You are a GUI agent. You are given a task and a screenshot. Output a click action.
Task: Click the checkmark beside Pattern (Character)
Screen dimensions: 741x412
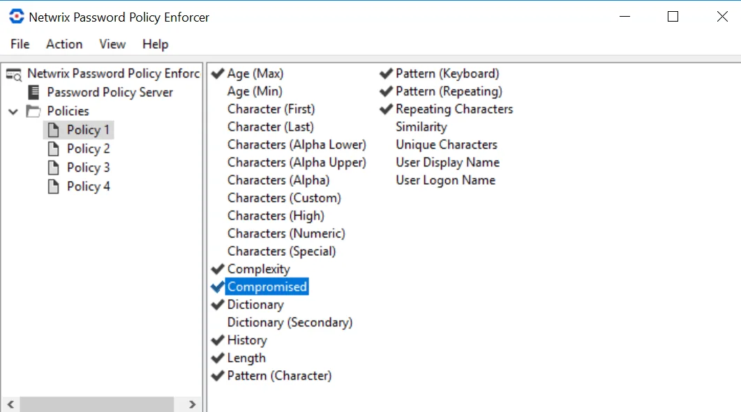pos(218,376)
